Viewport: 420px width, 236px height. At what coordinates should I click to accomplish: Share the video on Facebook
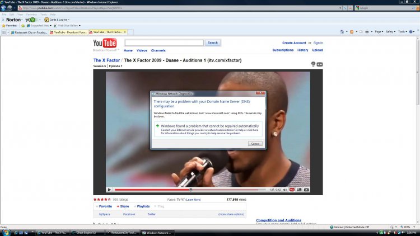point(129,214)
